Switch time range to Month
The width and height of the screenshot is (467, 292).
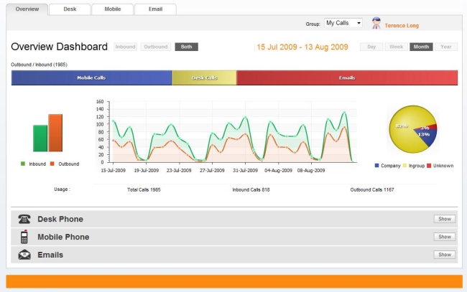pyautogui.click(x=421, y=47)
